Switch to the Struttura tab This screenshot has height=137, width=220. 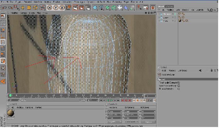pyautogui.click(x=169, y=6)
